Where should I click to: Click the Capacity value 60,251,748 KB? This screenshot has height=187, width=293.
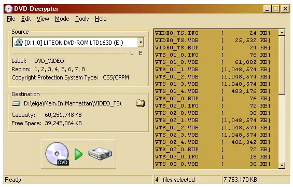63,115
